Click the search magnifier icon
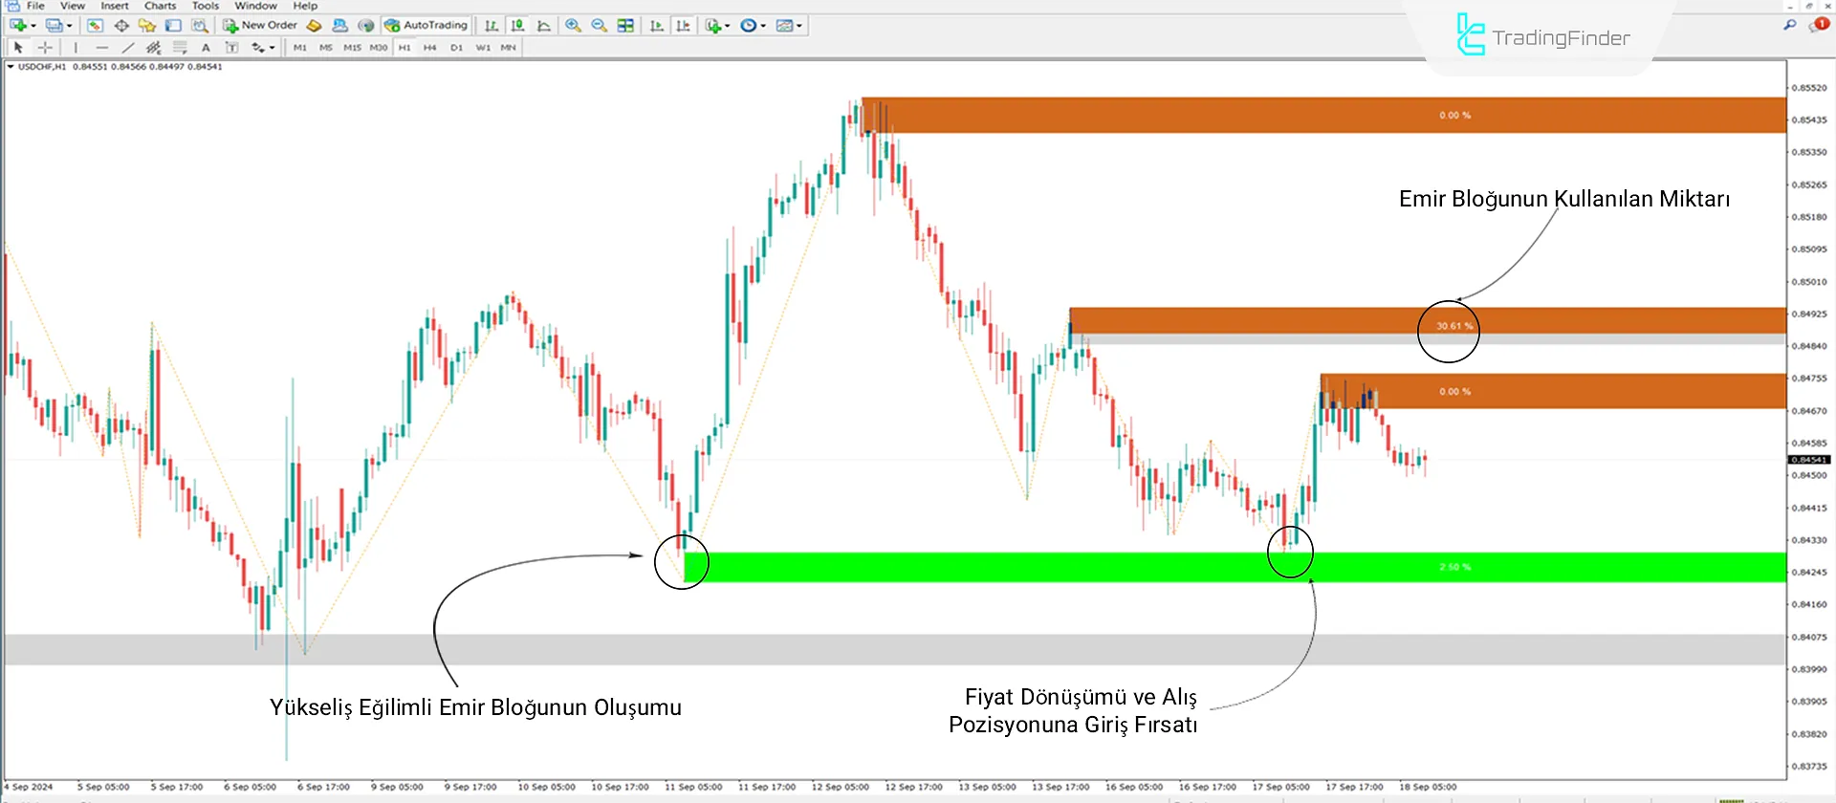This screenshot has width=1836, height=803. 1790,25
